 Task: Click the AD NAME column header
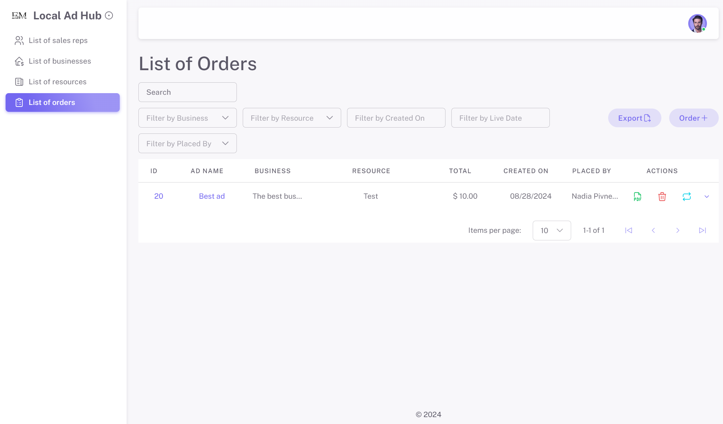tap(207, 171)
